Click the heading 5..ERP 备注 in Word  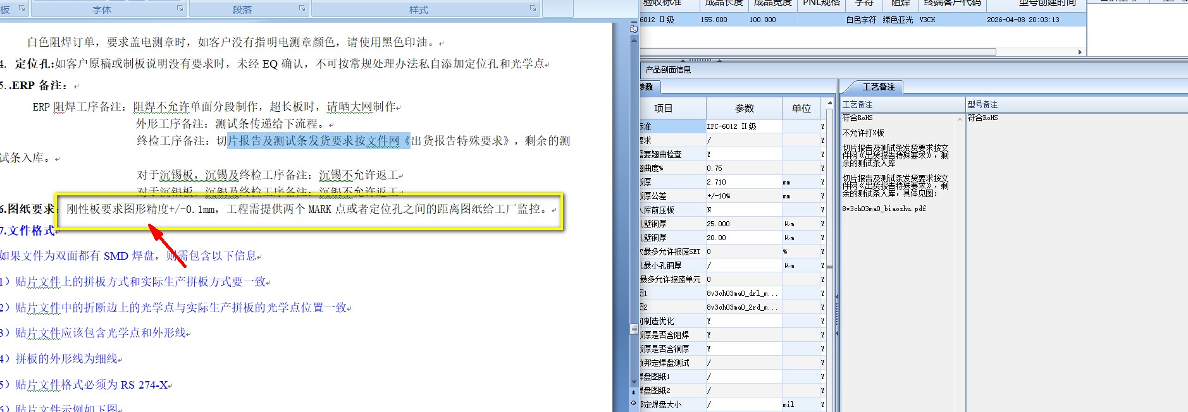[34, 85]
